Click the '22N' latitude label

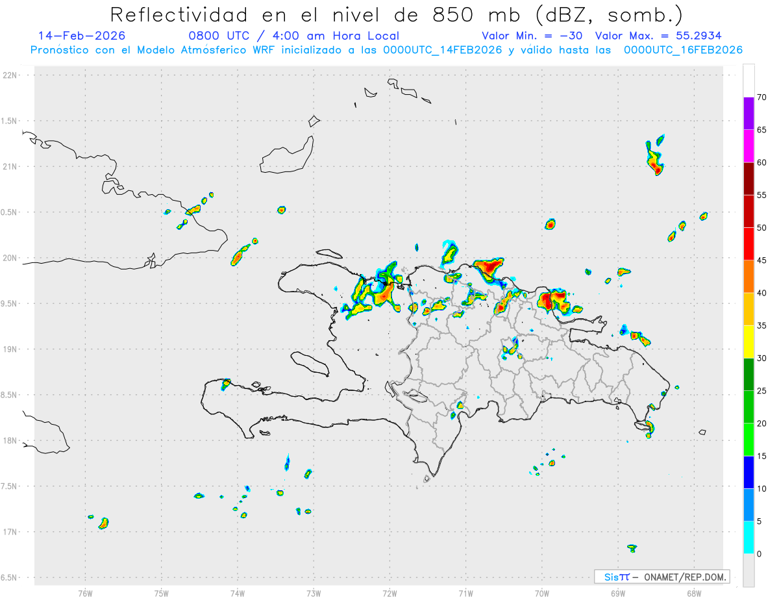[10, 75]
